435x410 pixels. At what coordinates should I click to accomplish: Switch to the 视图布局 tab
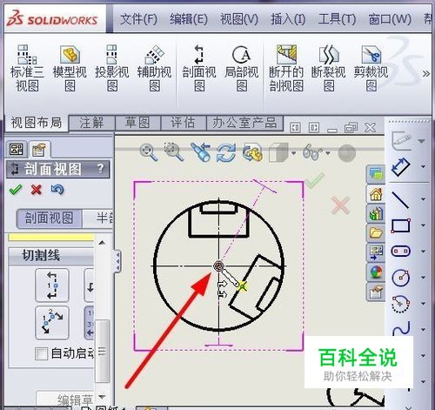coord(37,123)
